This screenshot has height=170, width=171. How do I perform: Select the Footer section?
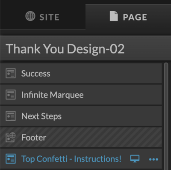coord(81,137)
